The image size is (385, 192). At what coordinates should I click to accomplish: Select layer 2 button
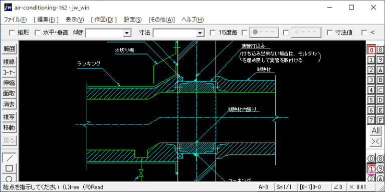371,70
